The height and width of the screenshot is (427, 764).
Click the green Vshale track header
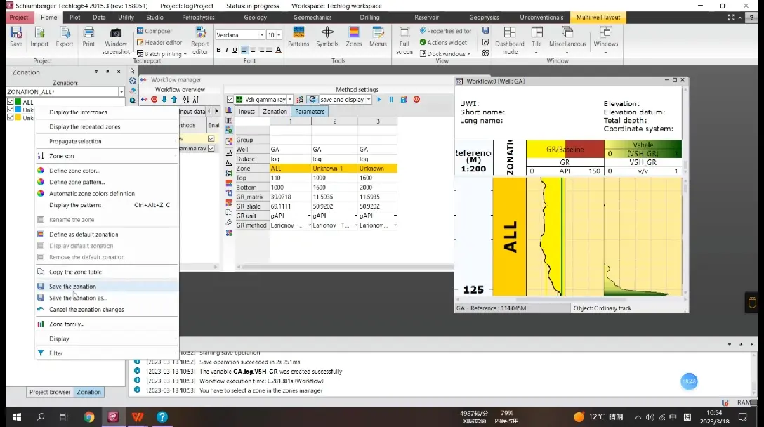click(x=643, y=149)
